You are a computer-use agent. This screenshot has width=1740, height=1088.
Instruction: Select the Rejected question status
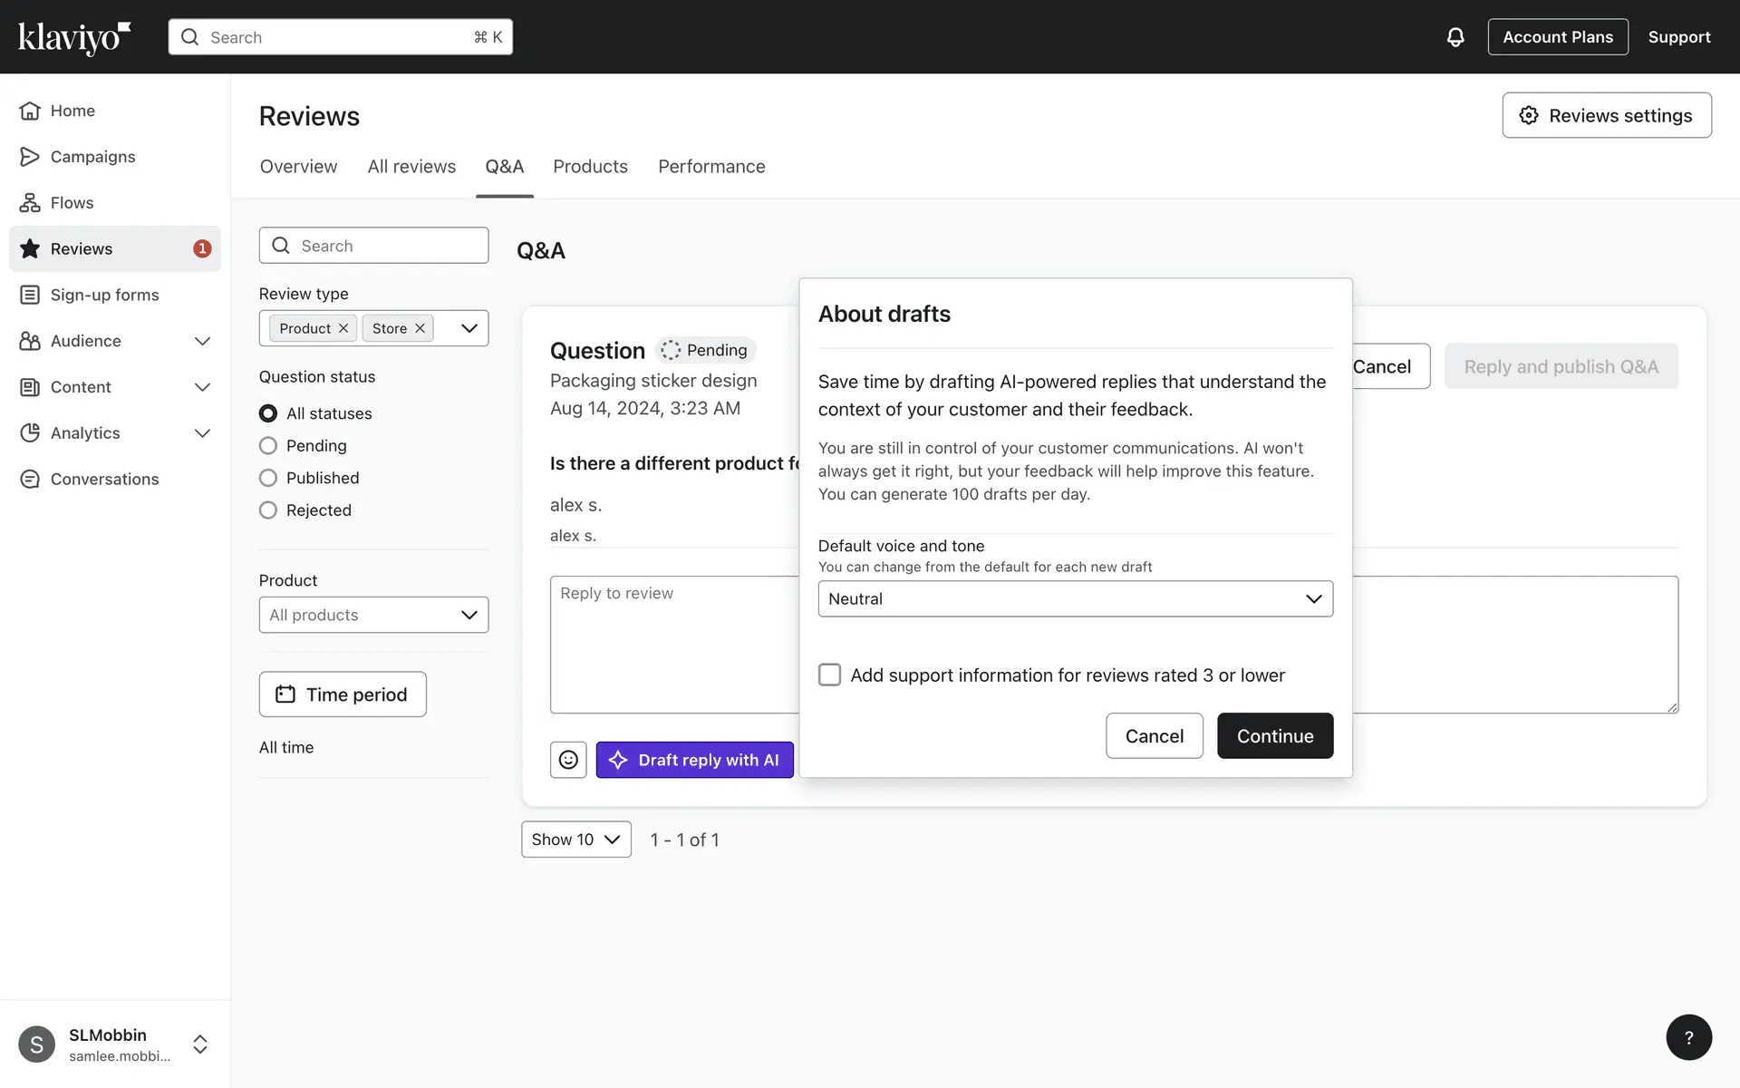[268, 510]
